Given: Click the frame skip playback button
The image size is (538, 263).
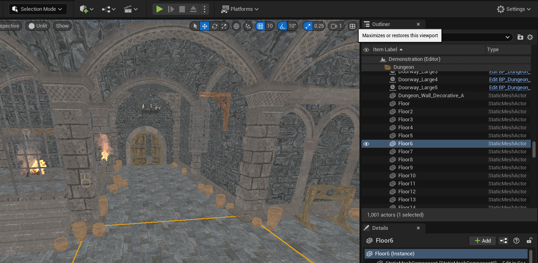Looking at the screenshot, I should [171, 9].
